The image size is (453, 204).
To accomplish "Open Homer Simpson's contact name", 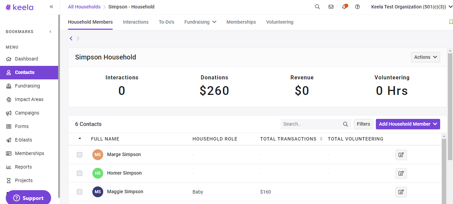I will click(x=124, y=173).
